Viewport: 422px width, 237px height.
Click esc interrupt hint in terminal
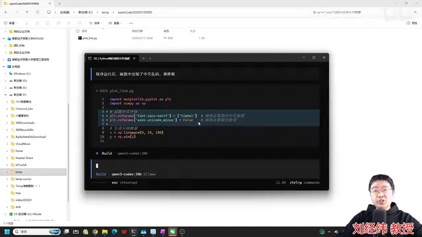(125, 182)
